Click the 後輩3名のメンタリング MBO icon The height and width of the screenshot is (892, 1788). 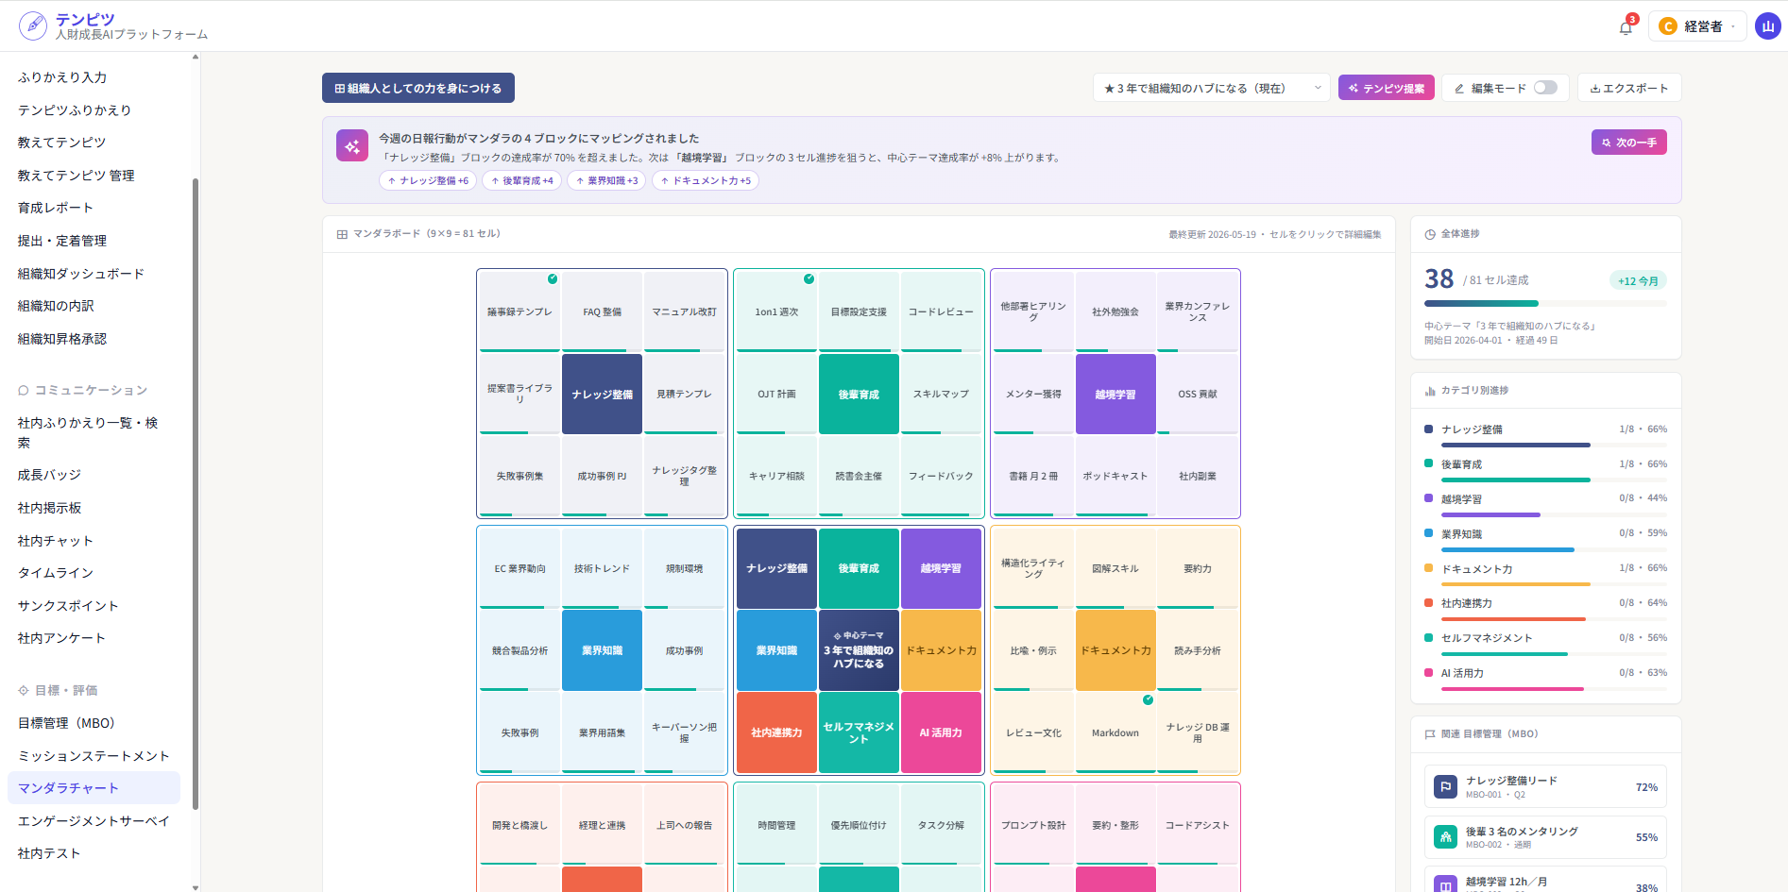[x=1445, y=837]
